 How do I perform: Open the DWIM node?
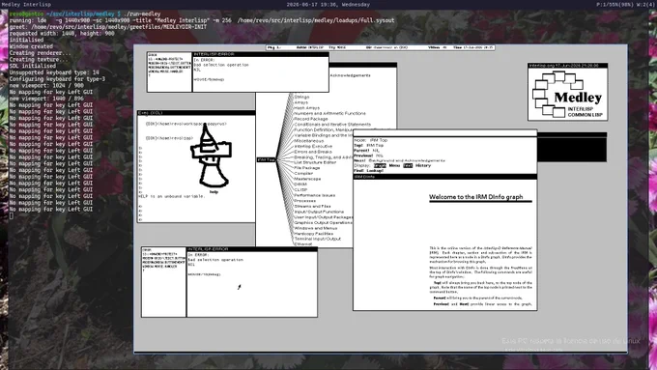pyautogui.click(x=300, y=185)
